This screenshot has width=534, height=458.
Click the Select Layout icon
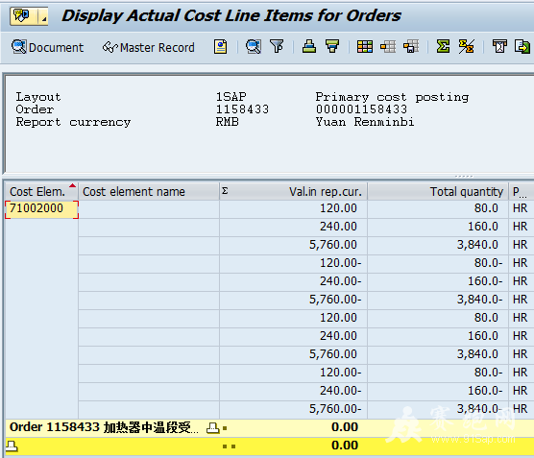[x=388, y=47]
